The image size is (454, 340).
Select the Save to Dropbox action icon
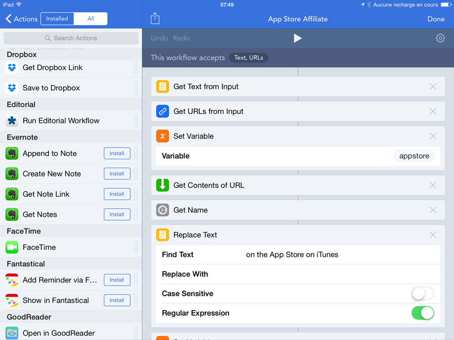tap(12, 88)
